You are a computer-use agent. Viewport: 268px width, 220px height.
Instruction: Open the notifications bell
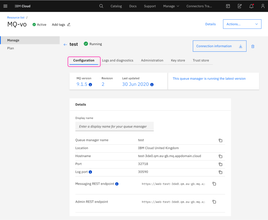pyautogui.click(x=251, y=6)
